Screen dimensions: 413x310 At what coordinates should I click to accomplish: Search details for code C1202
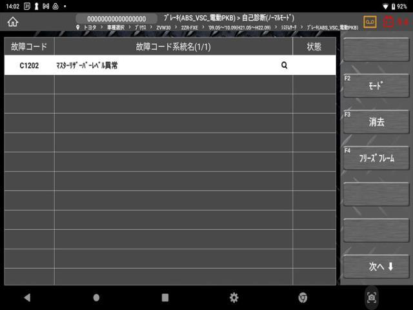(x=284, y=65)
